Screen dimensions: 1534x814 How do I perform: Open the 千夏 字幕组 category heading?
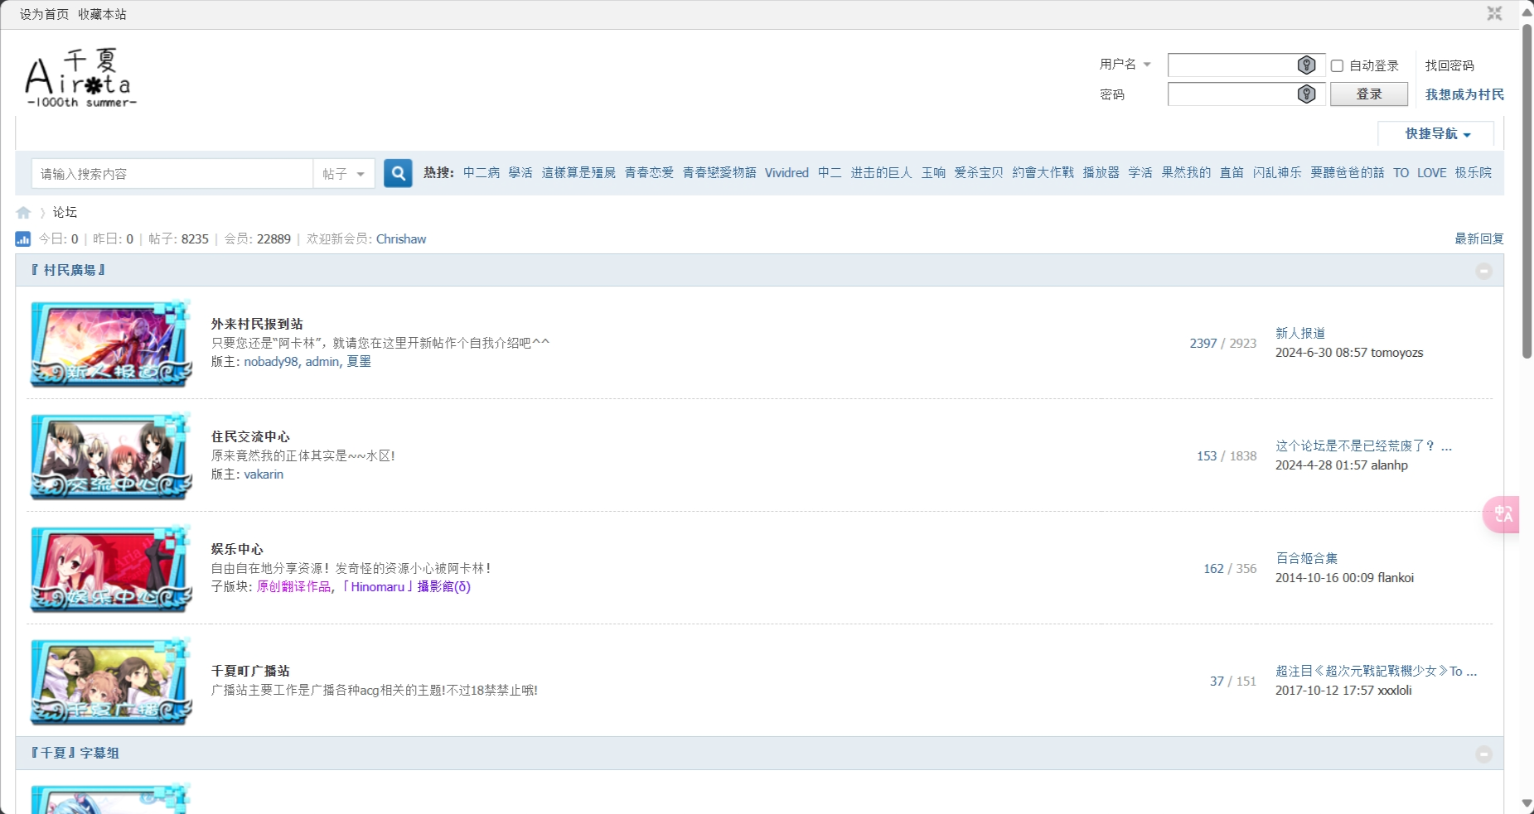click(x=75, y=753)
